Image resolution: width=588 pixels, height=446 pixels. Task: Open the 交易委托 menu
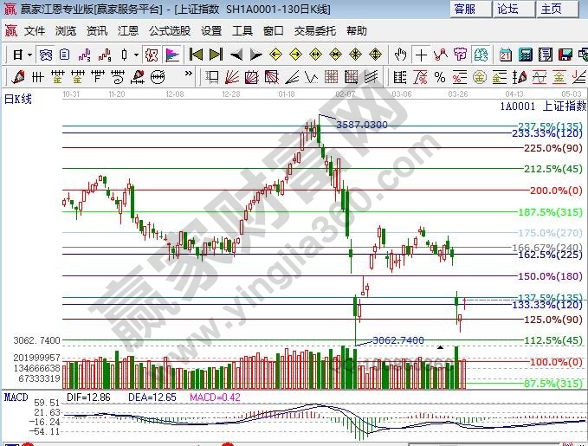[x=315, y=30]
